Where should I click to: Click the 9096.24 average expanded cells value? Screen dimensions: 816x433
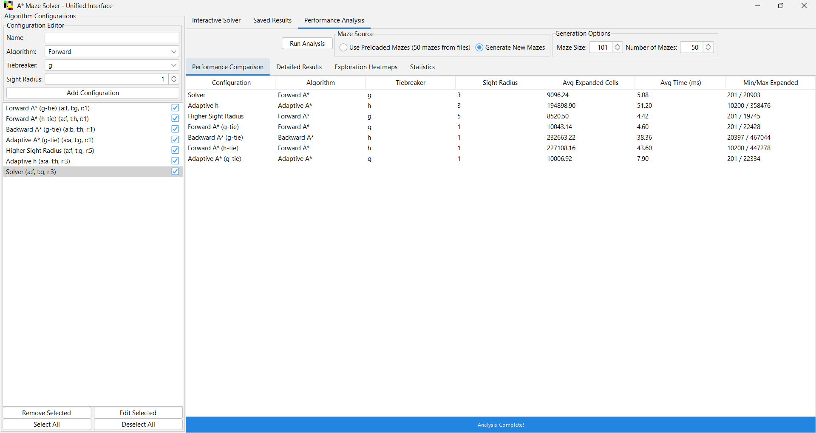558,95
